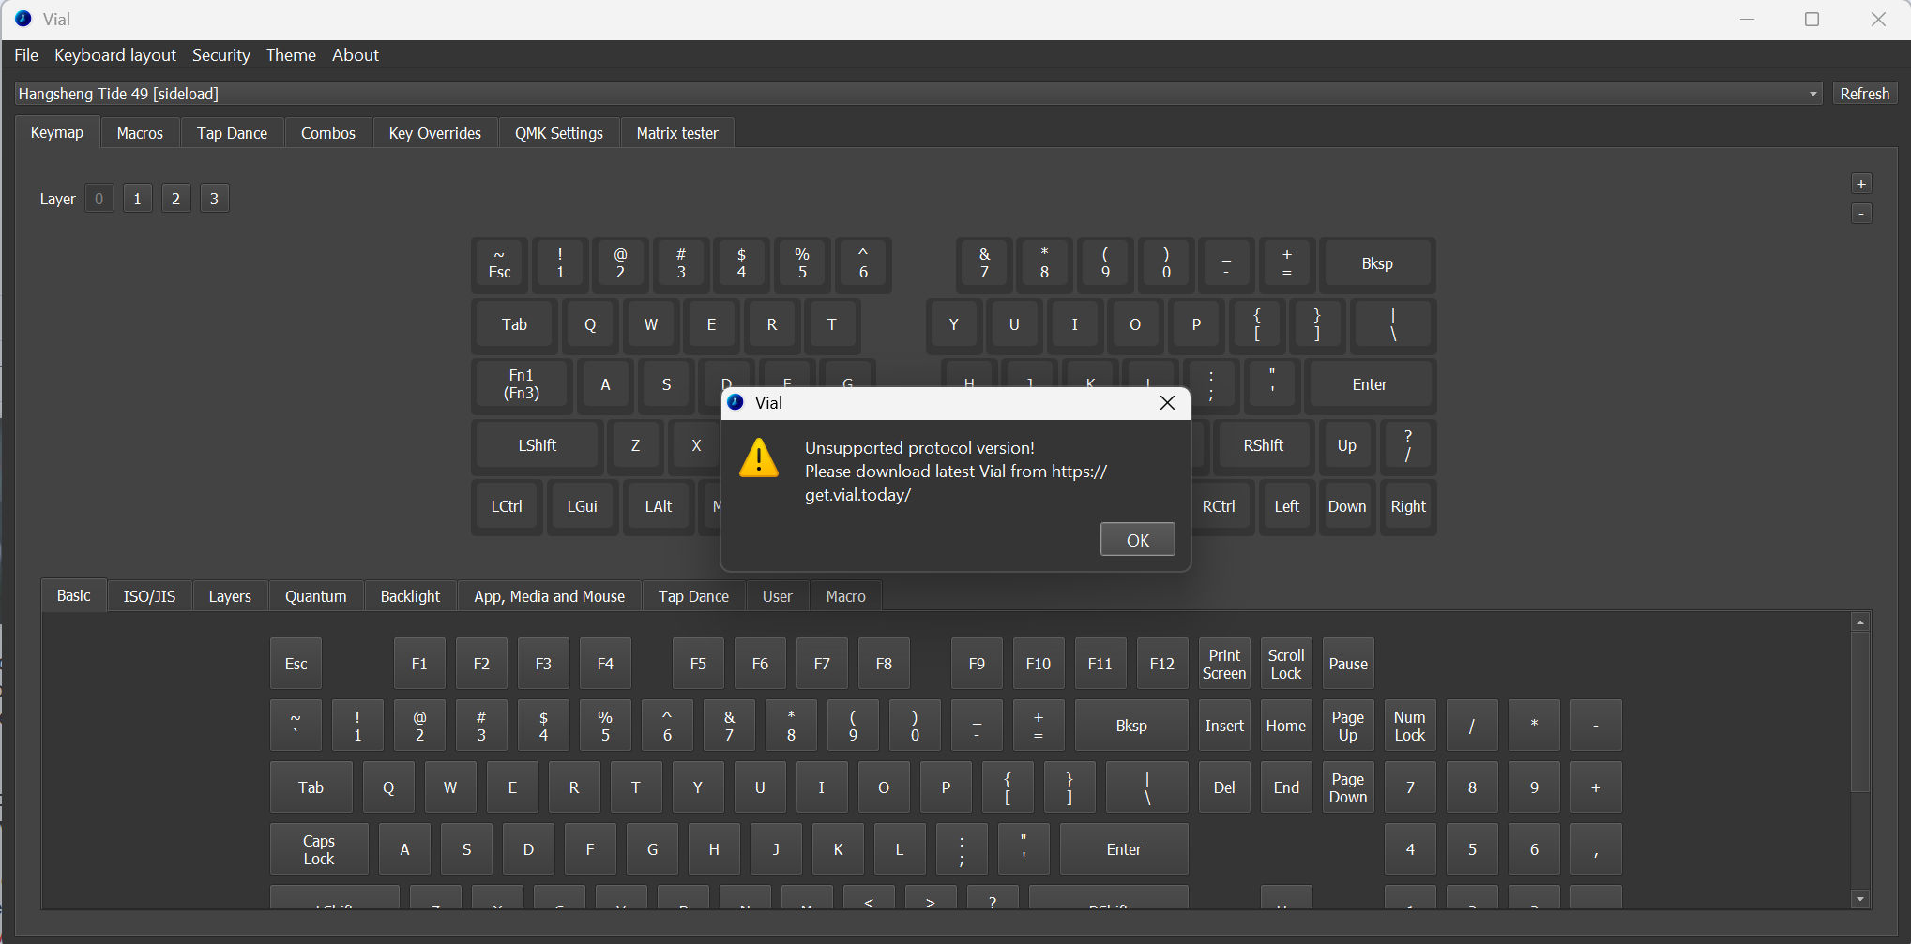Open the Security menu

click(x=221, y=55)
